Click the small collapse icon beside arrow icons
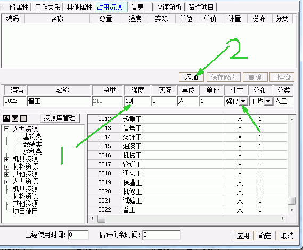Image resolution: width=303 pixels, height=250 pixels. tap(23, 118)
